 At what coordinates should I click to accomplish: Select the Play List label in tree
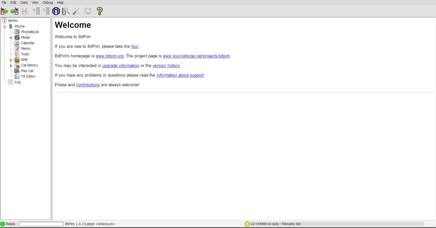click(27, 71)
